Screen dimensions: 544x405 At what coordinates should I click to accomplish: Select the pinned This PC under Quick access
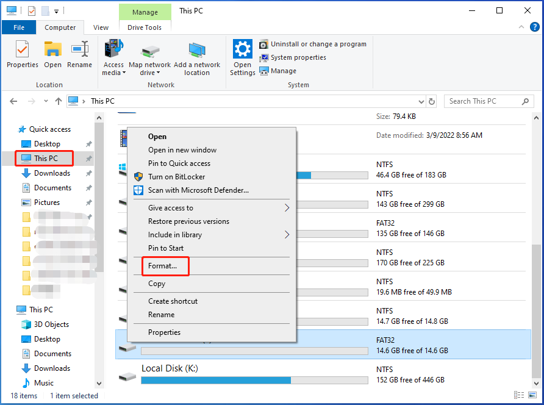coord(40,159)
